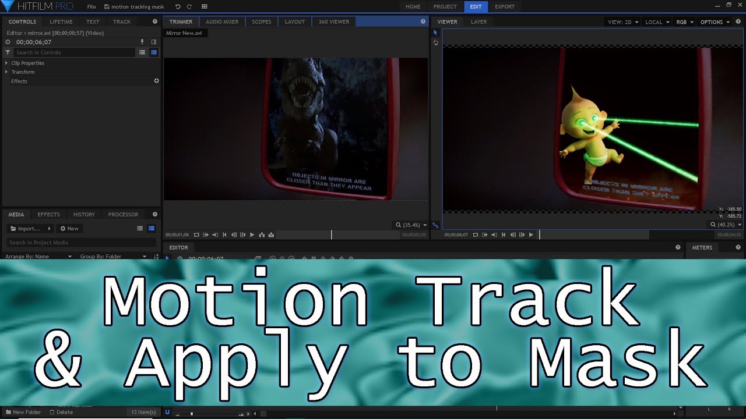Set out point in Viewer

point(494,235)
